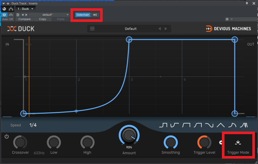Select the bottom-right envelope node
Screen dimensions: 258x164
(235, 114)
